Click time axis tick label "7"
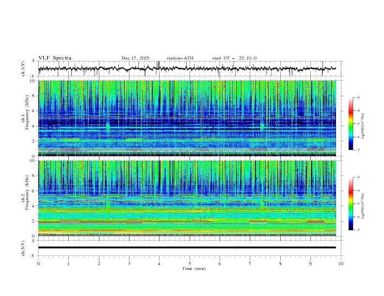Image resolution: width=384 pixels, height=296 pixels. click(250, 264)
